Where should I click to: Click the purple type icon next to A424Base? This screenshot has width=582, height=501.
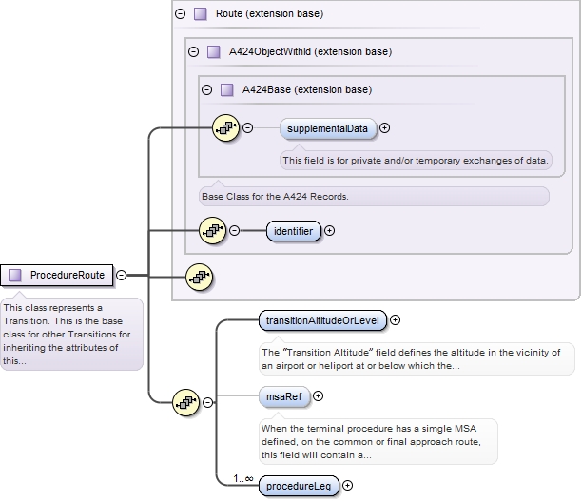(226, 90)
